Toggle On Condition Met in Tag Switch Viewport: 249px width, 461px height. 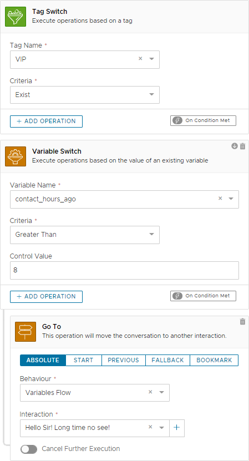pos(203,120)
